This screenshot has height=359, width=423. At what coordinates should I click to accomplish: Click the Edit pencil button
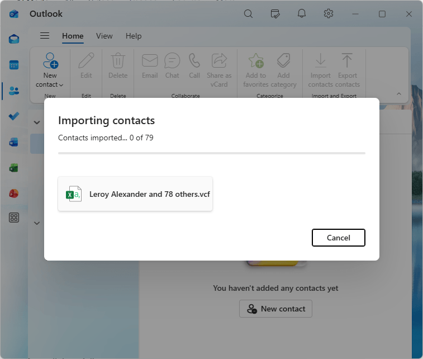[x=86, y=65]
